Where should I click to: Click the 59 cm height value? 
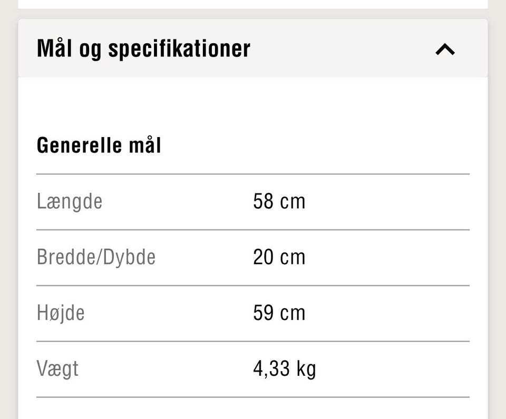point(280,313)
